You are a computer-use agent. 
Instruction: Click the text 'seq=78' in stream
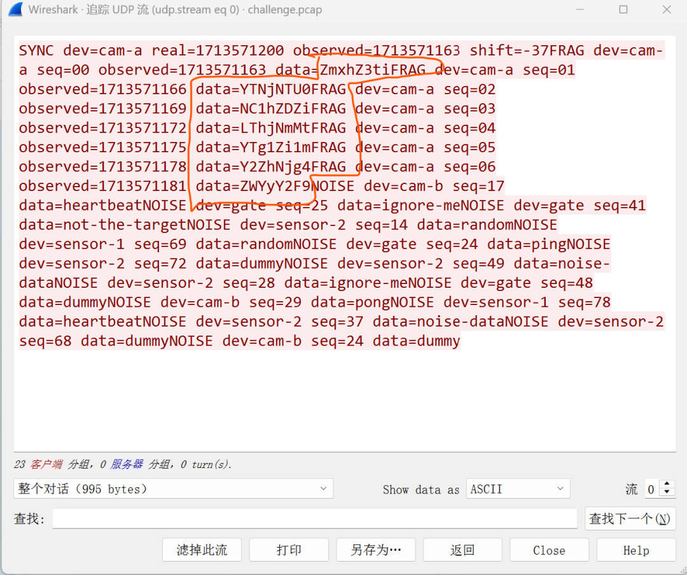585,302
